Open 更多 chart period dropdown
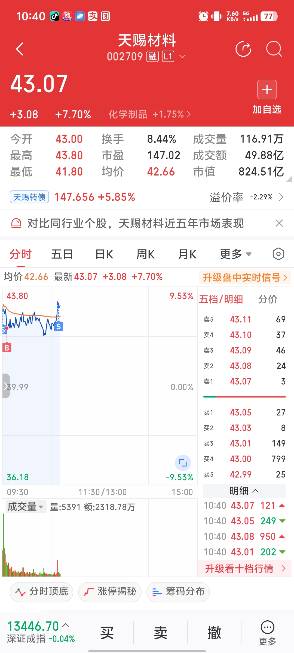Viewport: 294px width, 653px height. pos(236,254)
